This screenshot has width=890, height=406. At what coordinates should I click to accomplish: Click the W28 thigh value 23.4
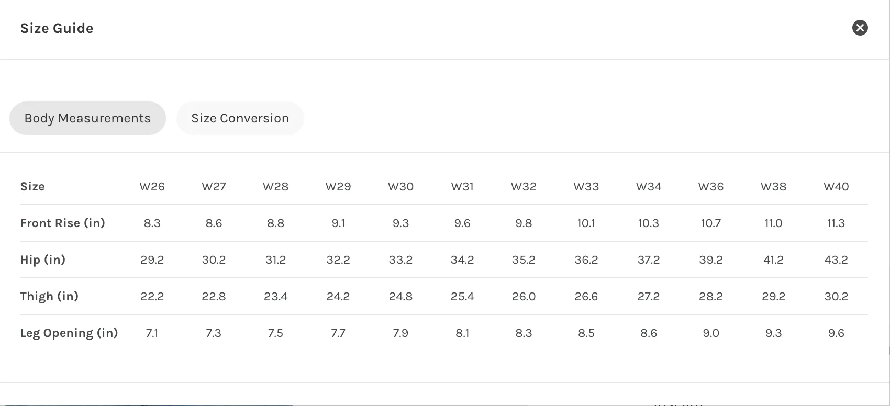click(x=275, y=297)
